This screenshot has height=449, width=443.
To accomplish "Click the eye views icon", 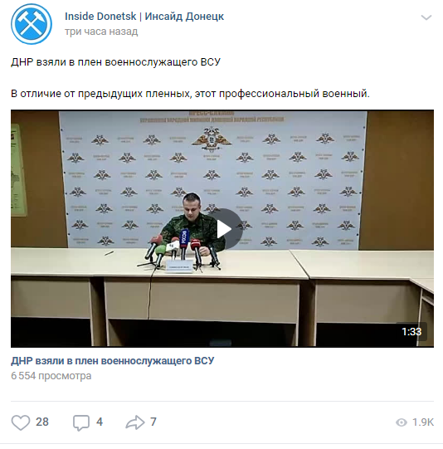I will (402, 422).
